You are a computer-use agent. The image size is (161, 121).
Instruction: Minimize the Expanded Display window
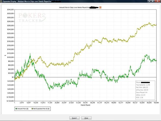click(x=149, y=1)
